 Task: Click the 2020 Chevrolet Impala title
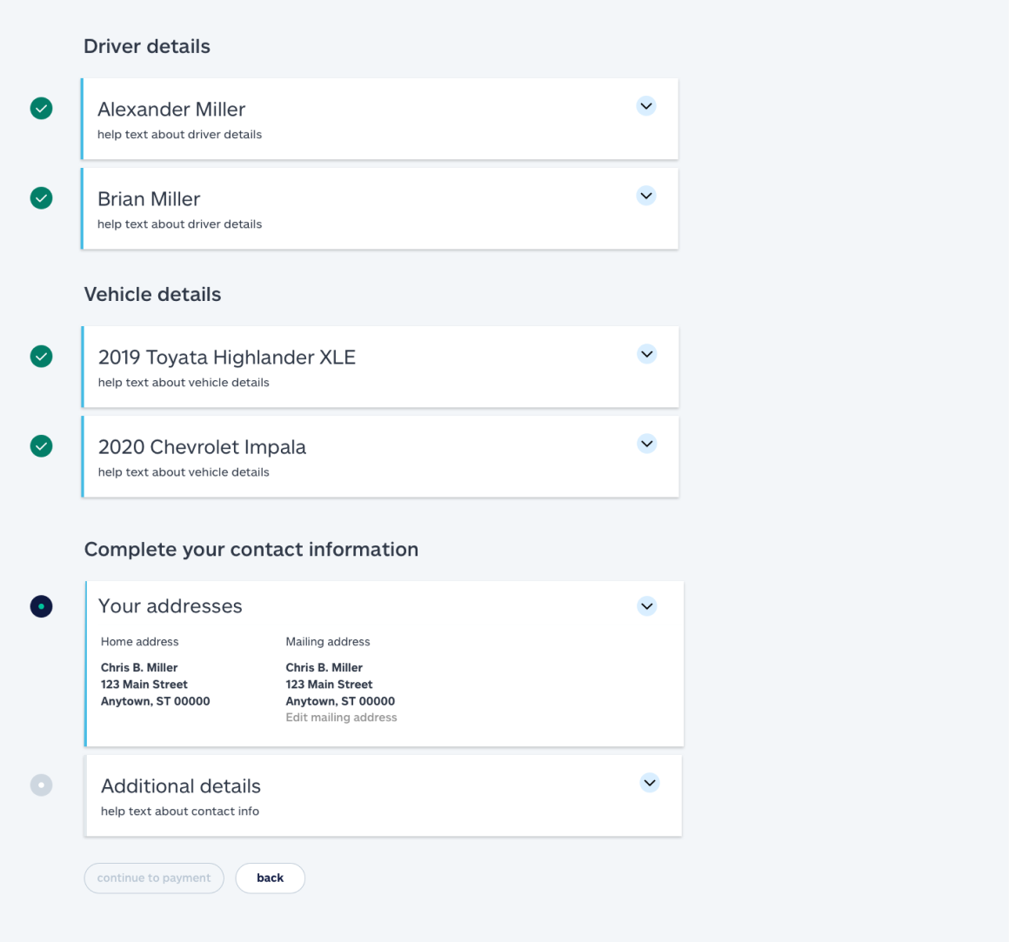[202, 447]
